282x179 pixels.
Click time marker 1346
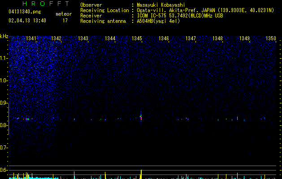164,38
